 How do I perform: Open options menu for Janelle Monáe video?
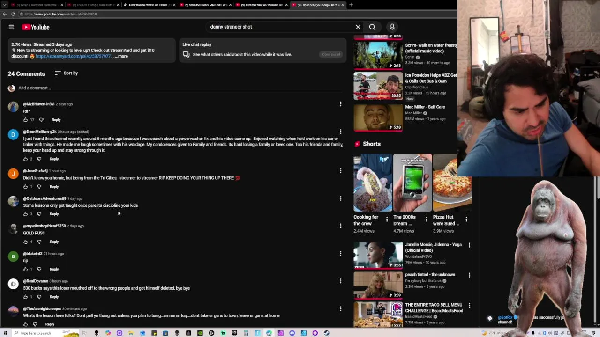[469, 245]
